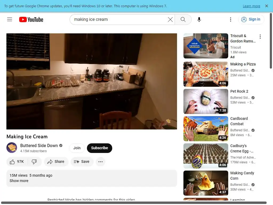Like the video with 97K likes
This screenshot has height=205, width=273.
pyautogui.click(x=17, y=161)
